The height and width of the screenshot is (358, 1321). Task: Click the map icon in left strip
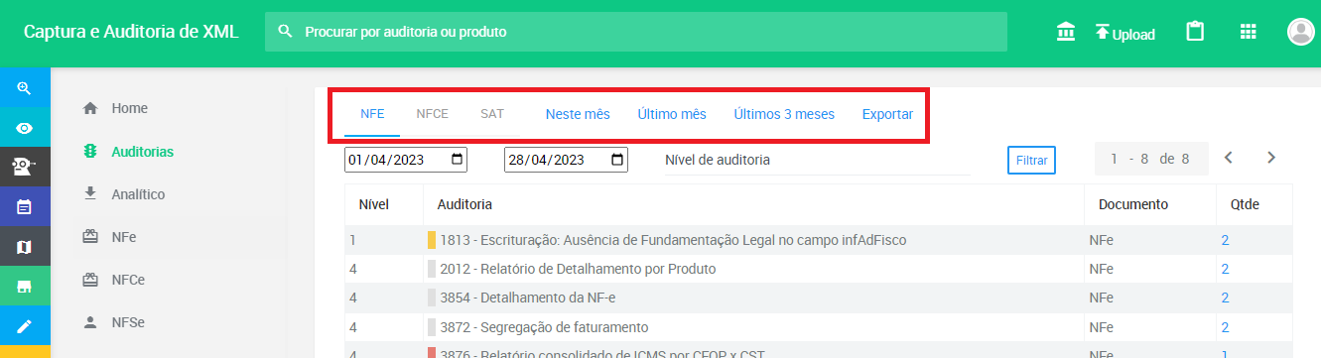(25, 246)
